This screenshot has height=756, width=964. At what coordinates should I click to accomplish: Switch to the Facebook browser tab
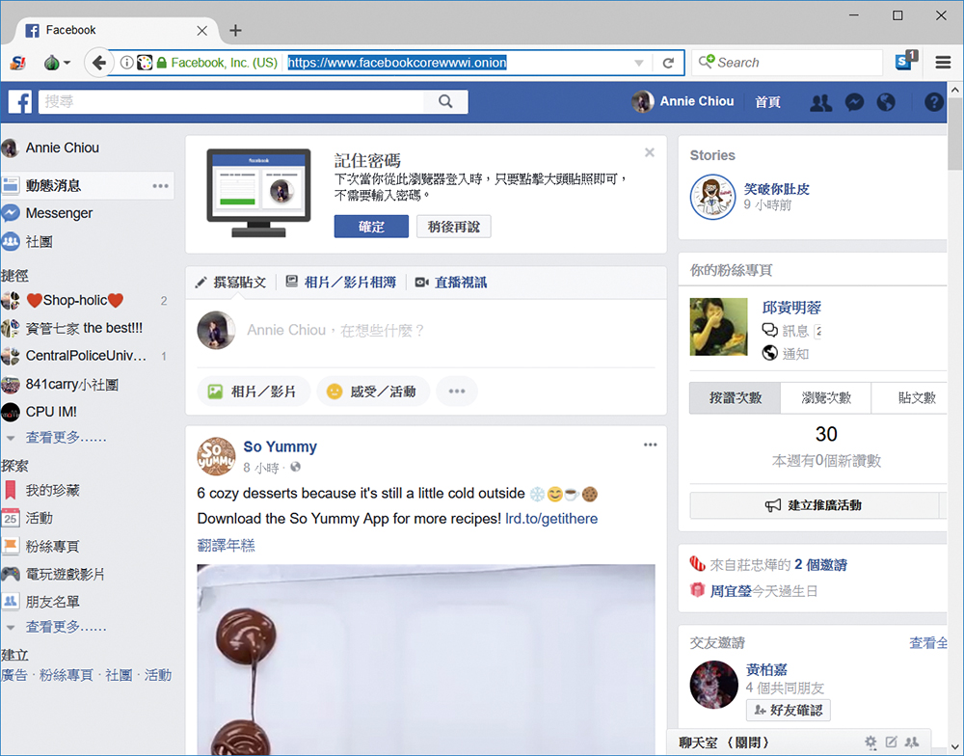(117, 30)
